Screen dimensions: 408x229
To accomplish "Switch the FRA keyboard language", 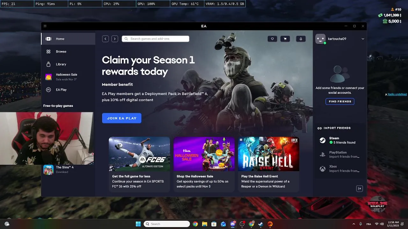I will point(368,224).
